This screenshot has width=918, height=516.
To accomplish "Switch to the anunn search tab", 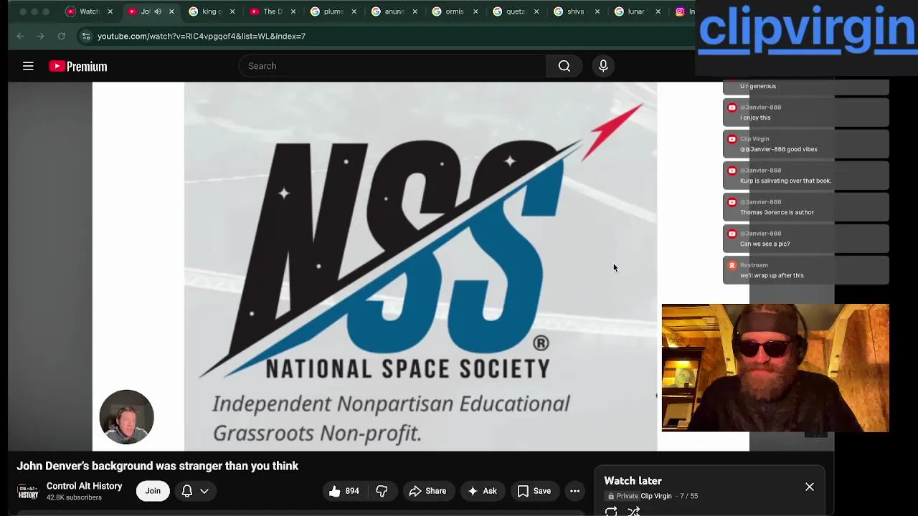I will pos(394,11).
